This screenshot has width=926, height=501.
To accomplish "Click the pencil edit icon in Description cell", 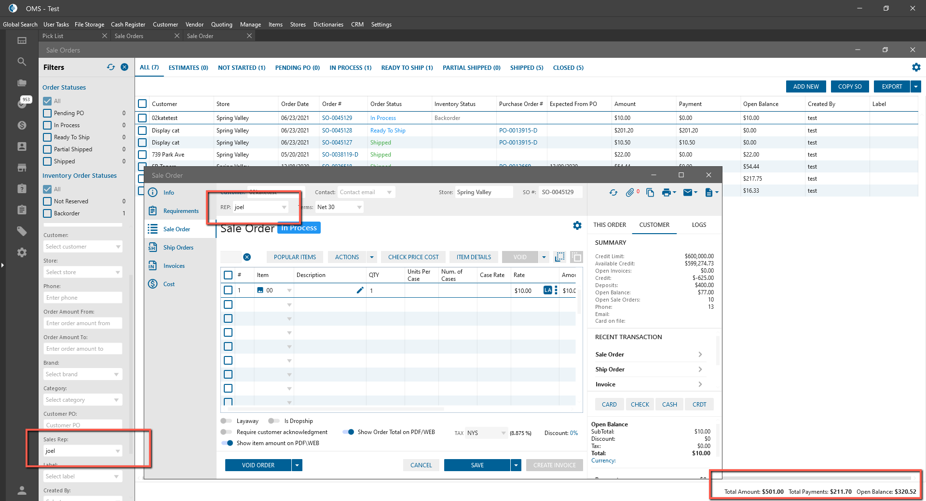I will 360,290.
